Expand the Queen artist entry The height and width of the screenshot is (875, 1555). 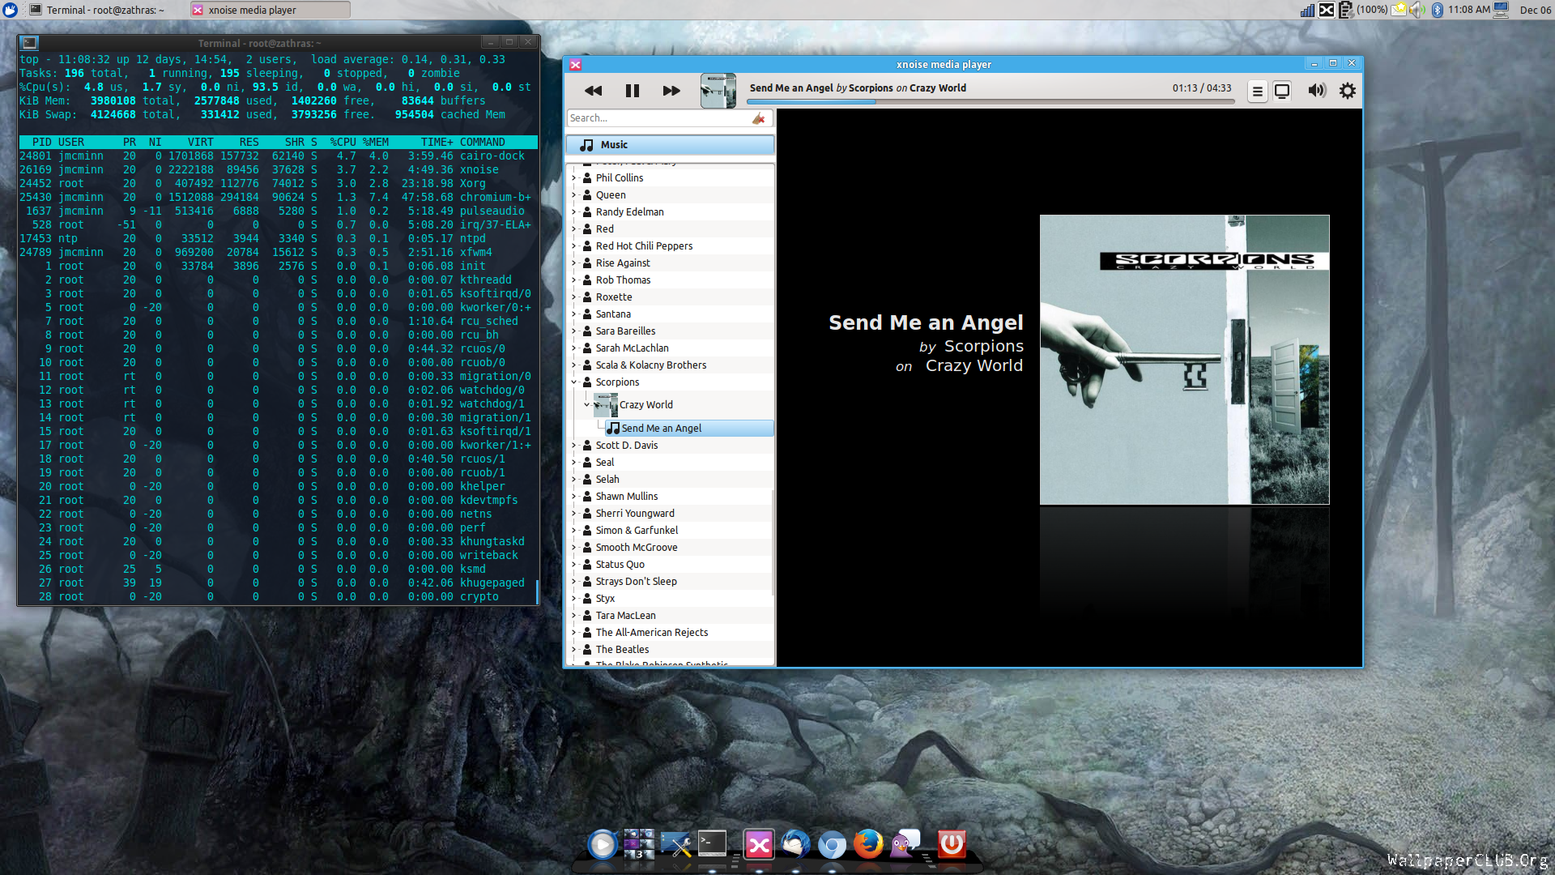[x=574, y=194]
